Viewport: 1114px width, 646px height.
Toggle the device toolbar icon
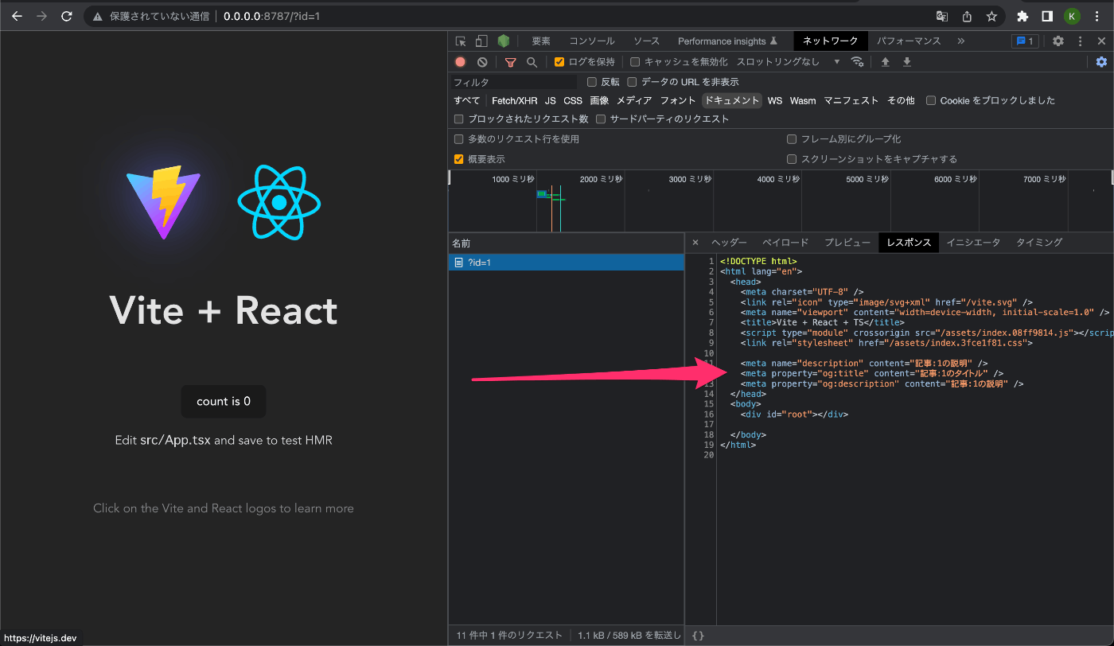pyautogui.click(x=481, y=41)
